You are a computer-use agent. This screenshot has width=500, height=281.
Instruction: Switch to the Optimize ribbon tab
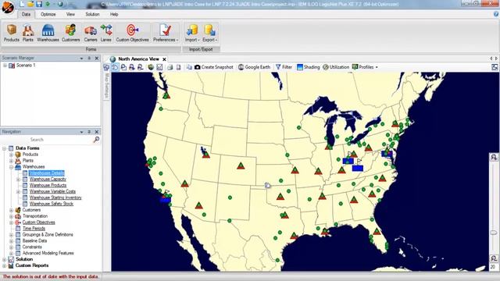(x=48, y=14)
